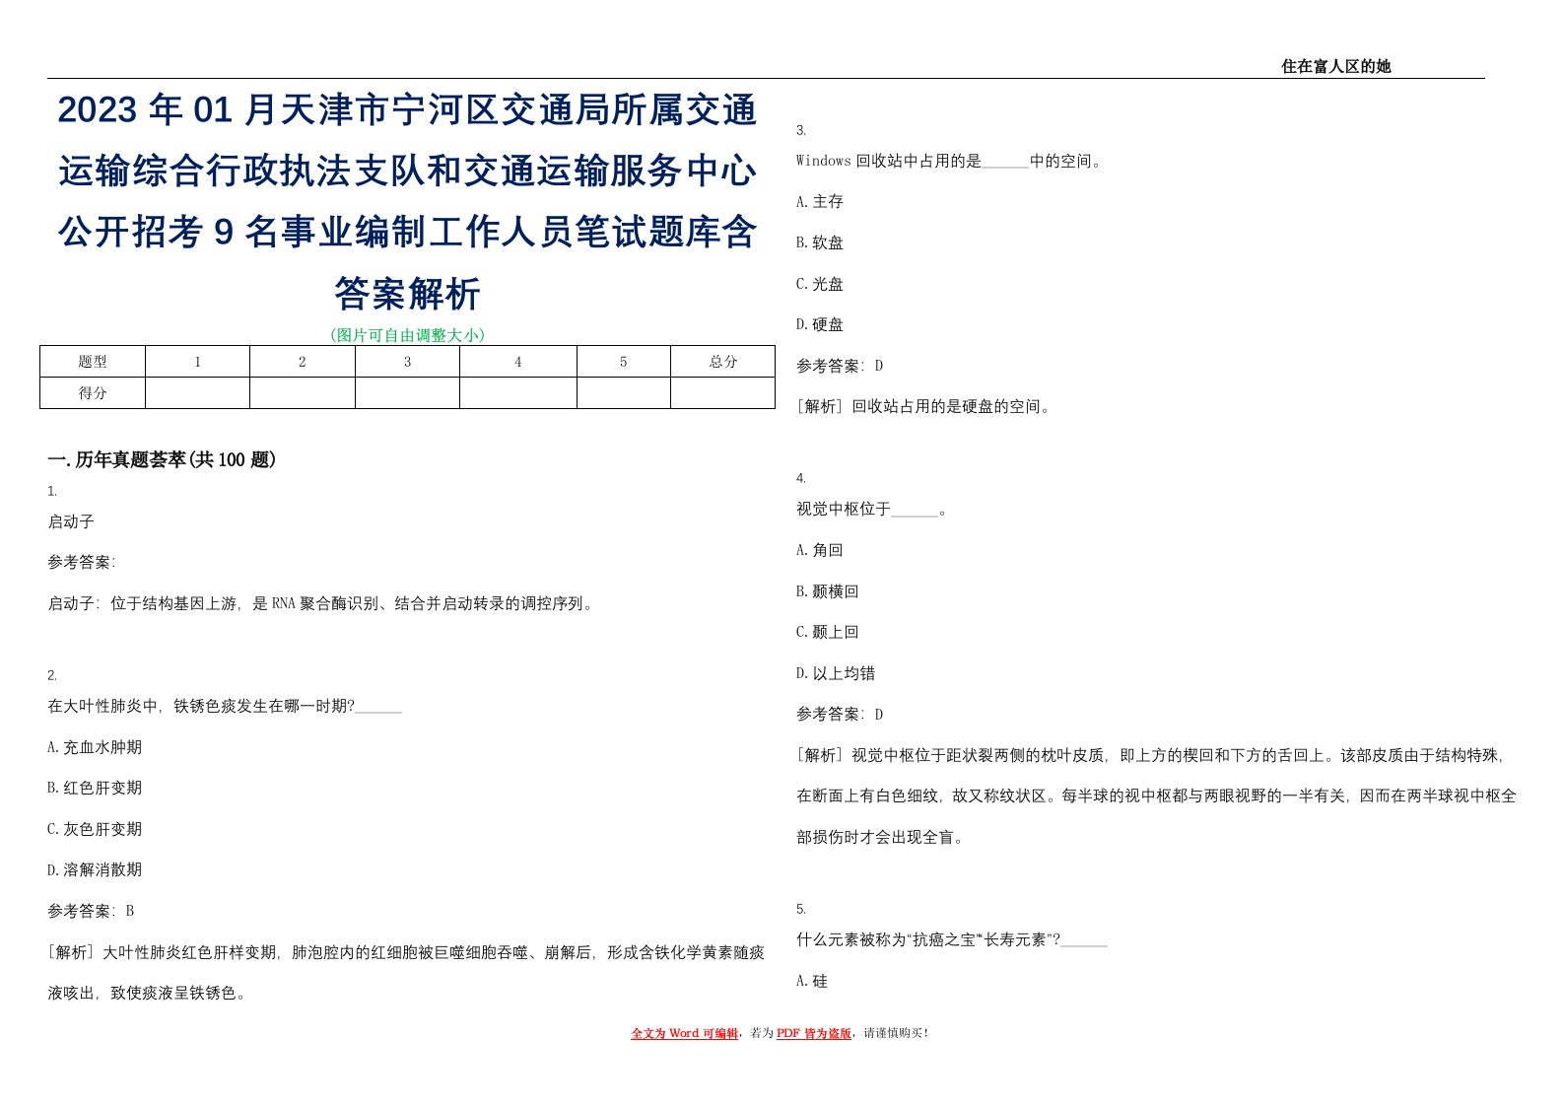The height and width of the screenshot is (1106, 1564).
Task: Choose option A.角回
Action: coord(820,550)
